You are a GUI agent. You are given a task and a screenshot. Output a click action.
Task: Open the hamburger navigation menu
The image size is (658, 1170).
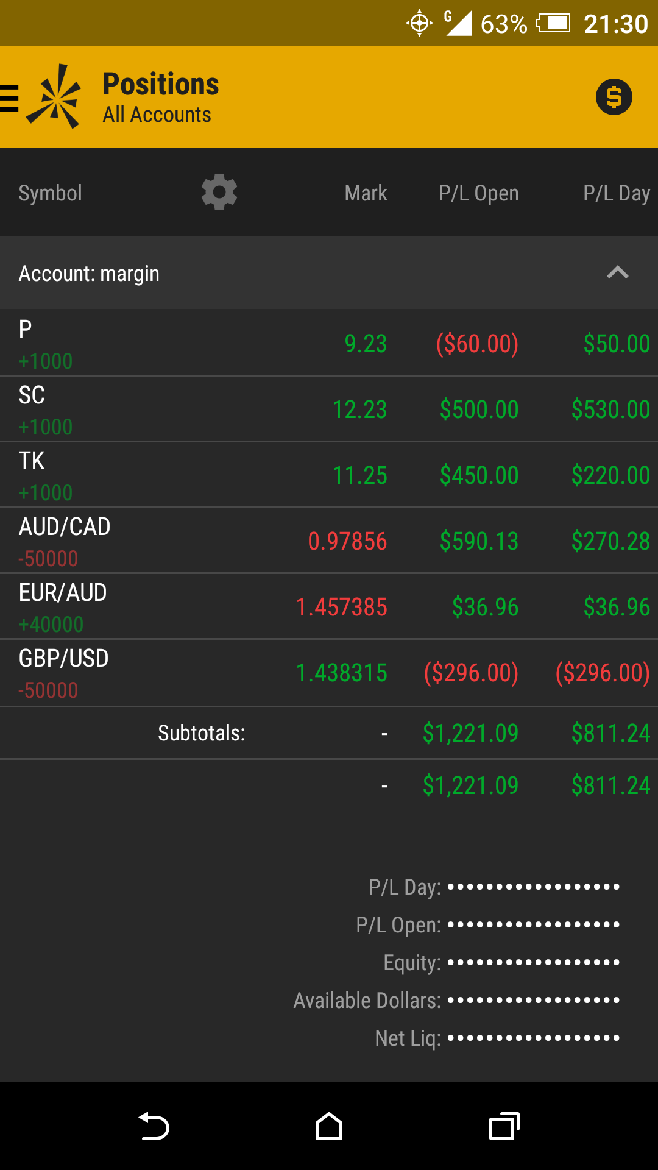click(x=10, y=97)
